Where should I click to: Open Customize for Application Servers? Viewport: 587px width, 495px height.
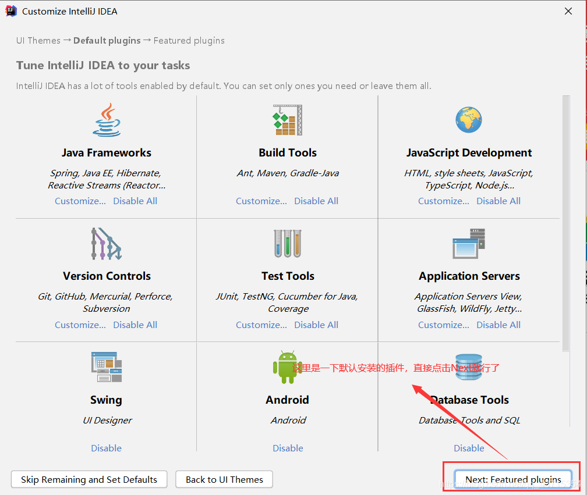pyautogui.click(x=444, y=325)
